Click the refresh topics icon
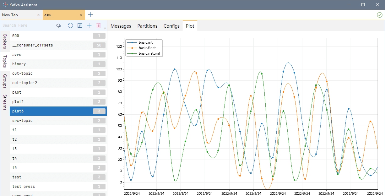Viewport: 385px width, 196px height. pyautogui.click(x=70, y=25)
